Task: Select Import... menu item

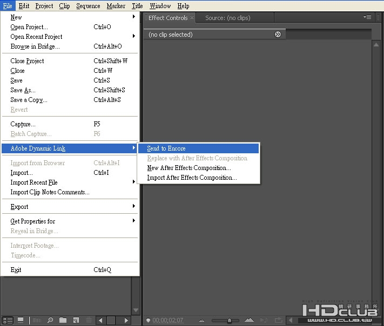Action: pyautogui.click(x=70, y=173)
